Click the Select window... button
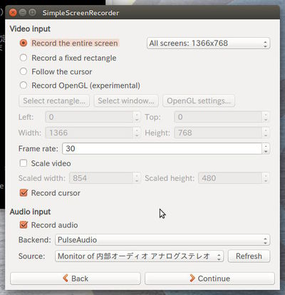 click(x=126, y=101)
